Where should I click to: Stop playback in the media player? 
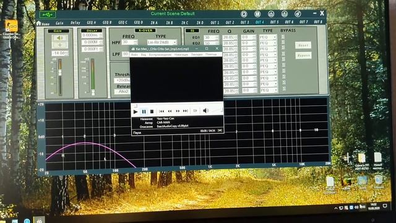[152, 111]
